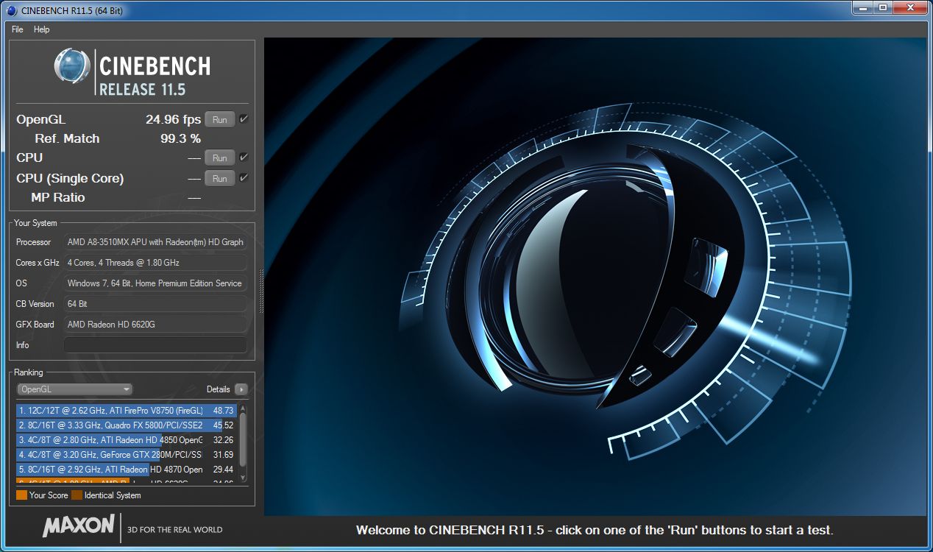Uncheck the OpenGL test checkbox

pyautogui.click(x=244, y=119)
